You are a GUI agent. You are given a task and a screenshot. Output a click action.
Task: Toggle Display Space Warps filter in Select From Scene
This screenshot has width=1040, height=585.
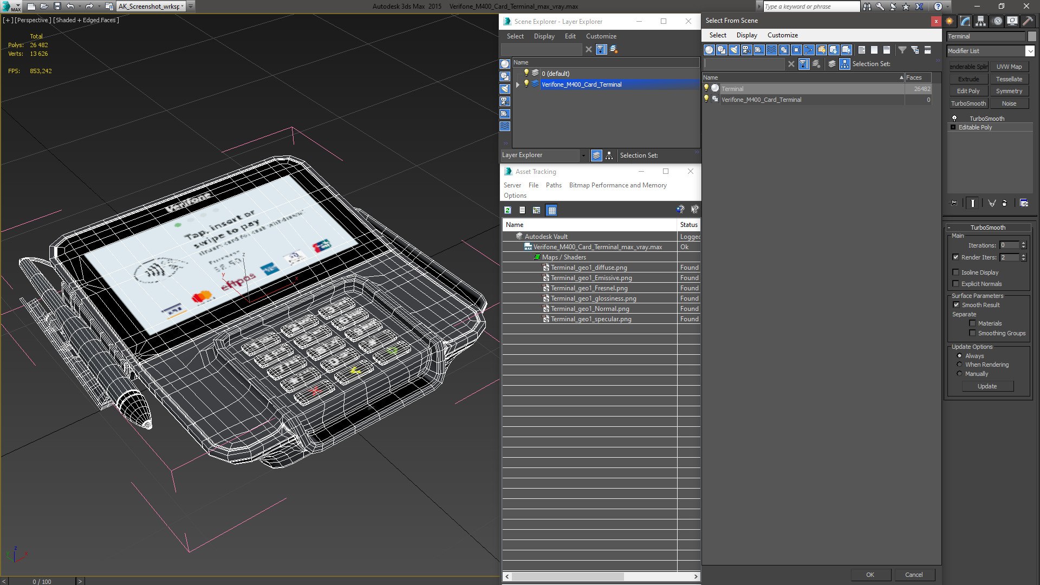pos(771,50)
